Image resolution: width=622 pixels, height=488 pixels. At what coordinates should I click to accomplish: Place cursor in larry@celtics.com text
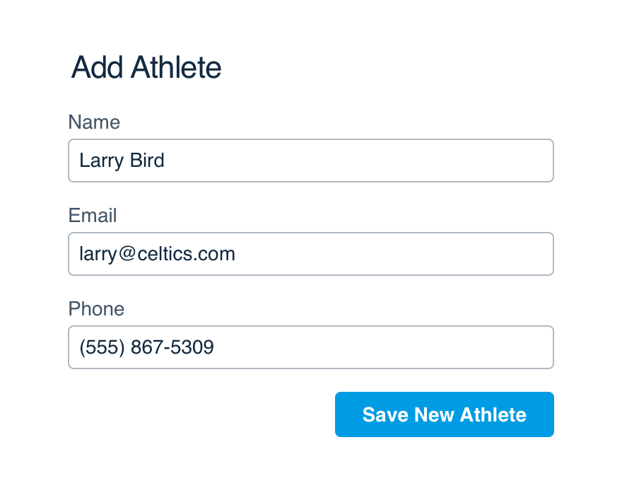(x=158, y=254)
